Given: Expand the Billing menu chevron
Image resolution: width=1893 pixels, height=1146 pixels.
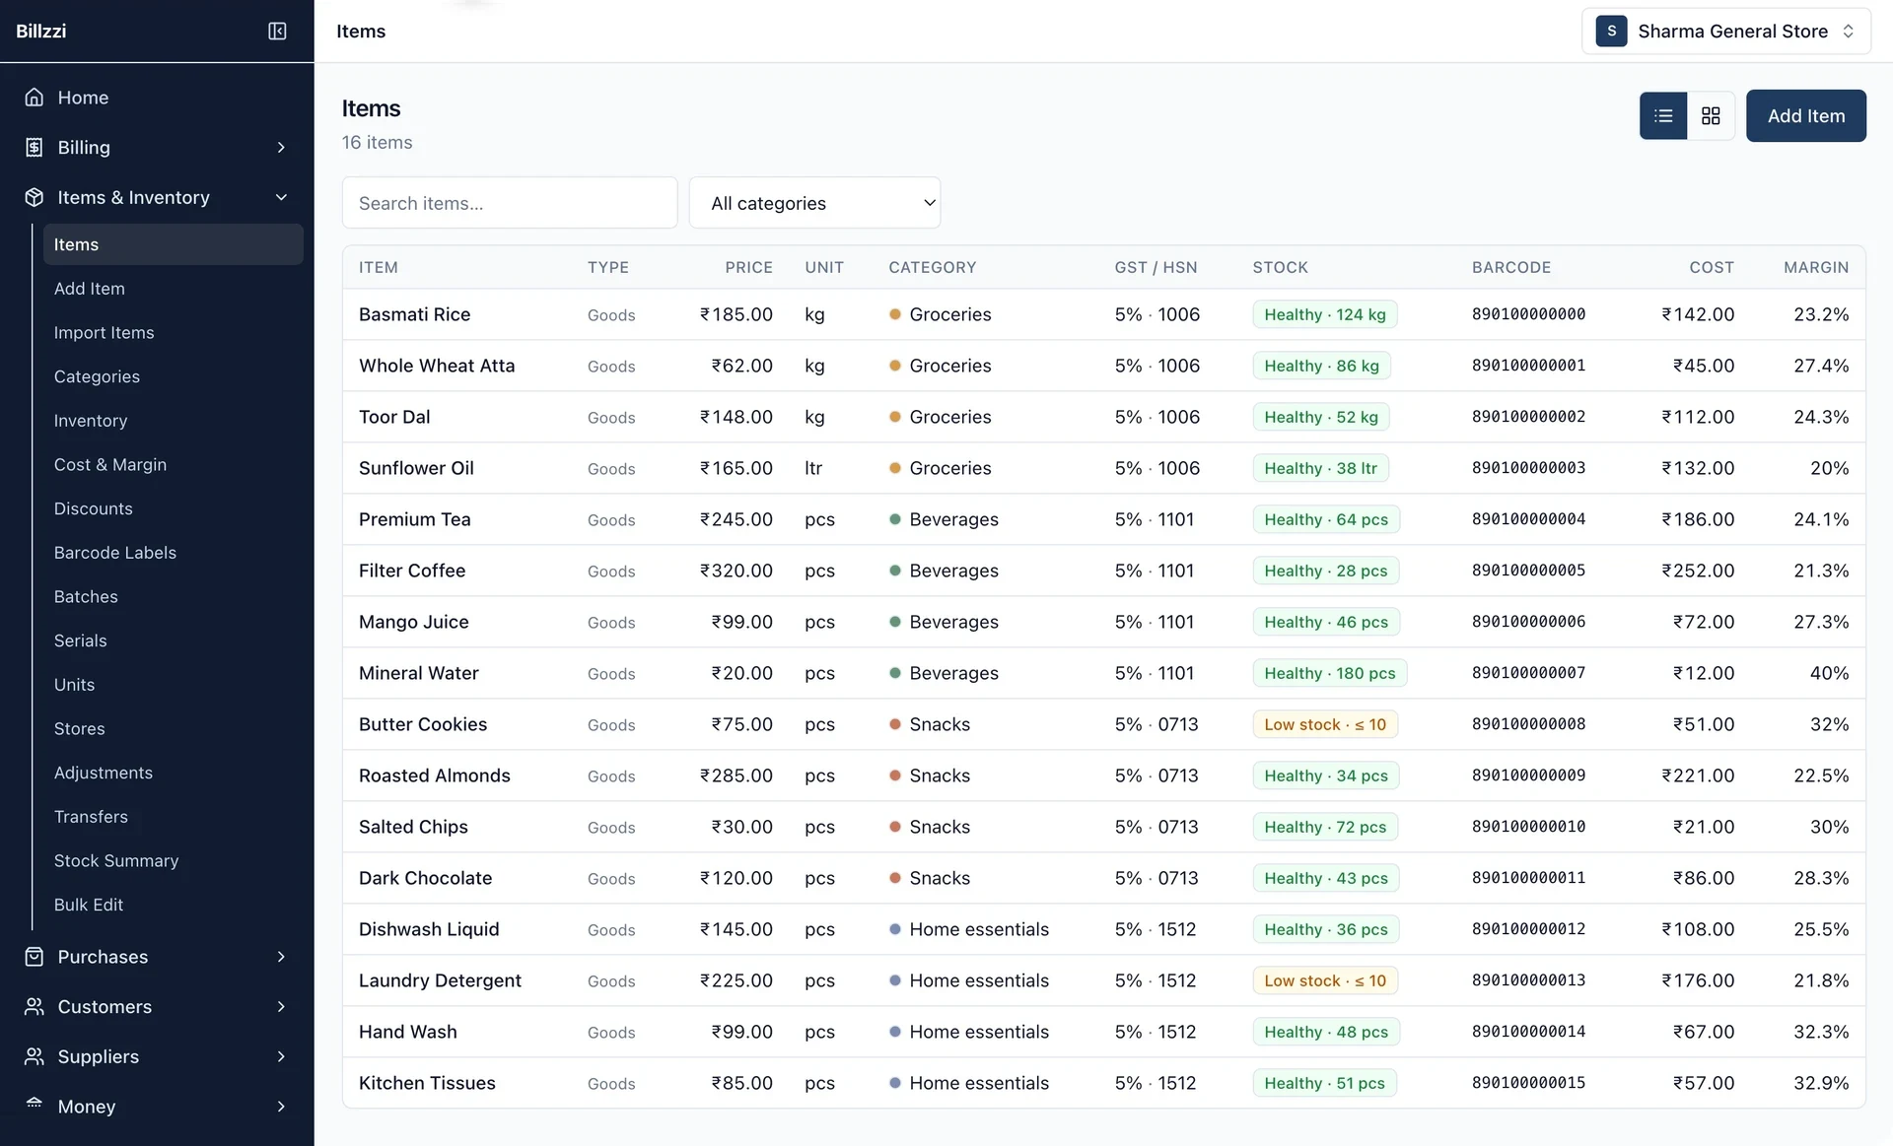Looking at the screenshot, I should pyautogui.click(x=281, y=147).
